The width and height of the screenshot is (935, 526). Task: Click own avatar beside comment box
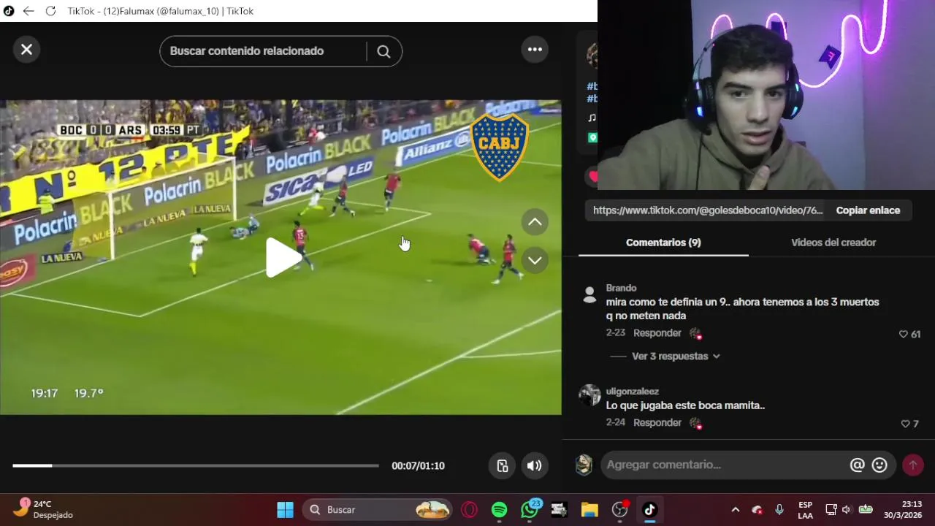click(584, 465)
